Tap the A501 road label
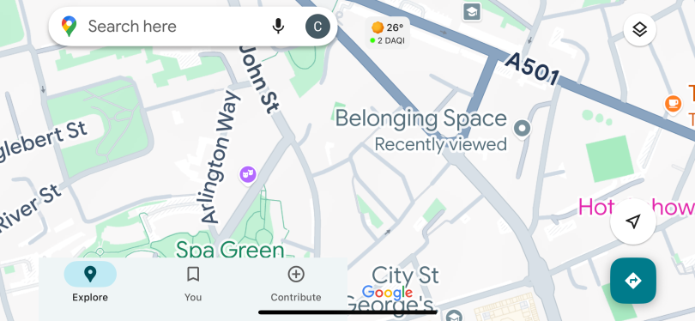 coord(531,70)
